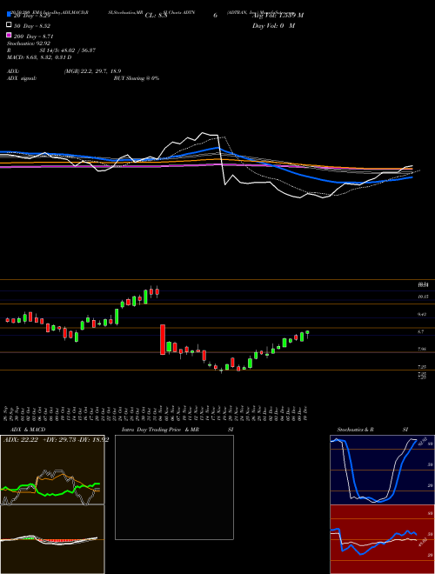Click the 'Avg Vol: 1.539 M' text
This screenshot has width=435, height=574.
pos(278,16)
